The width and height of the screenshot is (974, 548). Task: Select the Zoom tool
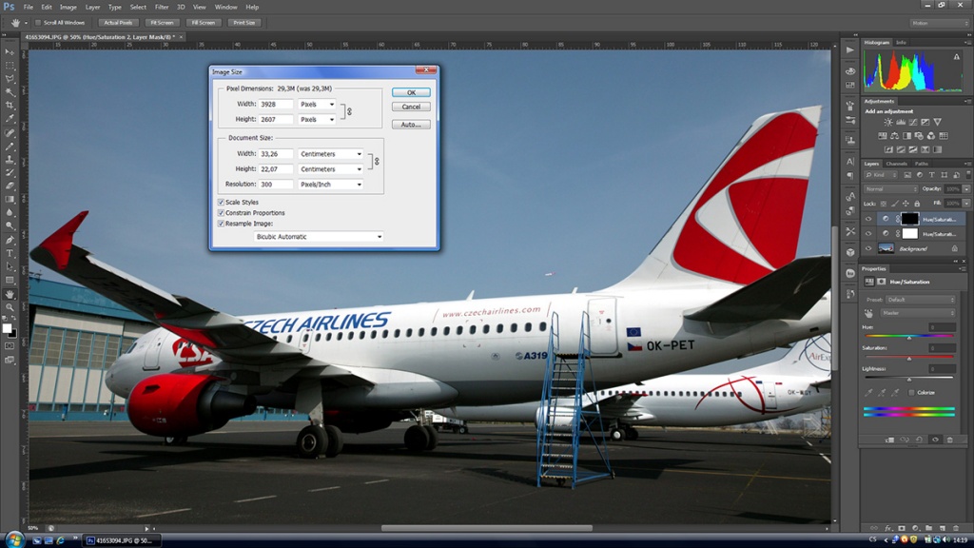tap(10, 307)
